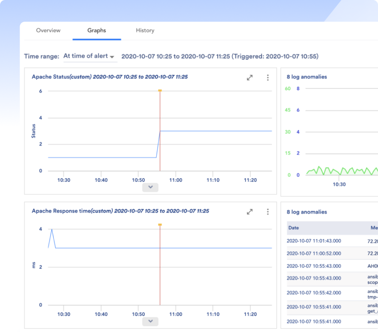Click the '8 log anomalies' chart heading

coord(306,77)
